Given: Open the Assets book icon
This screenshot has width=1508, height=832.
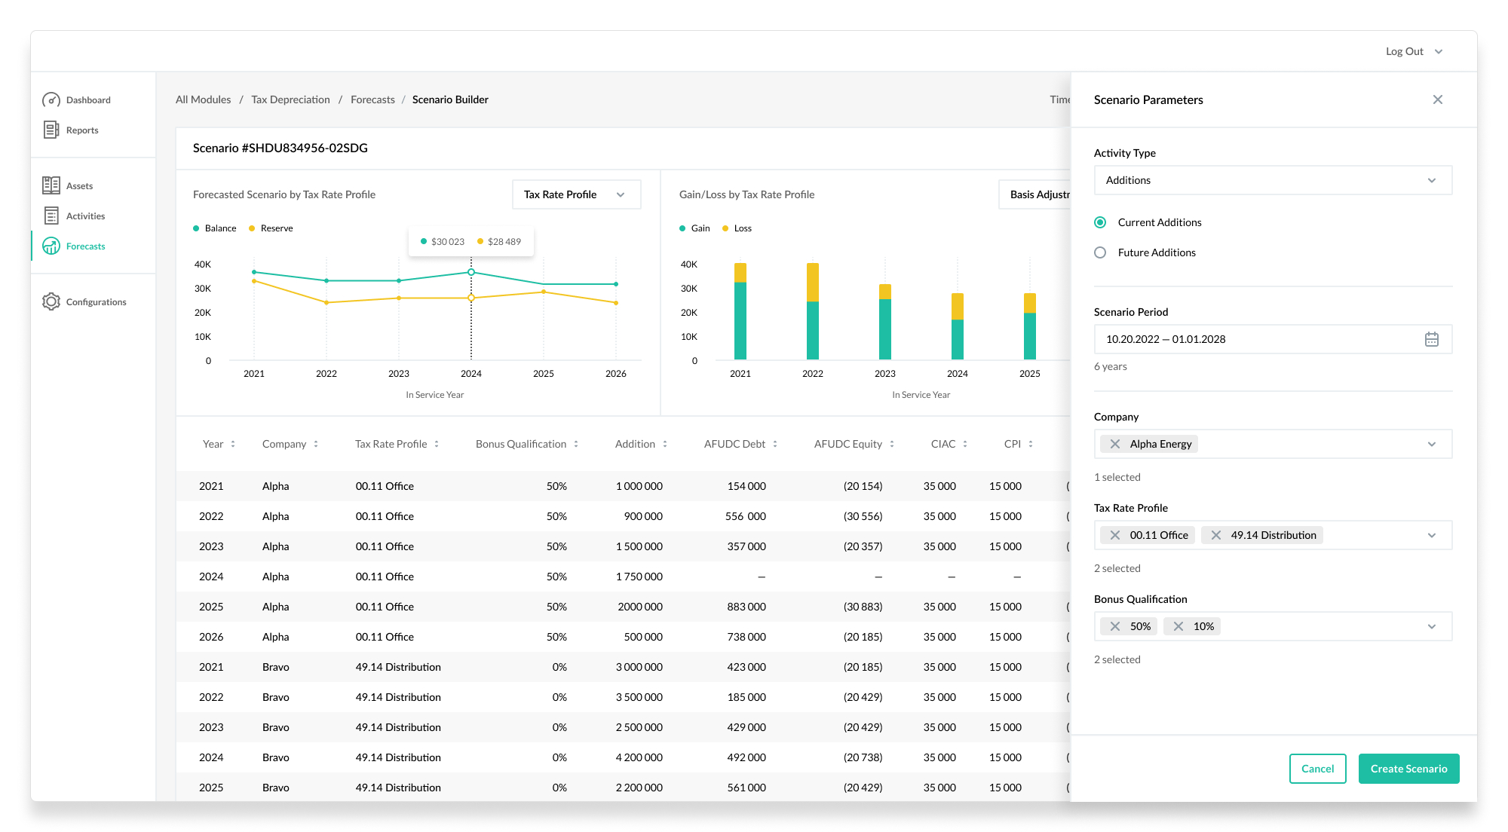Looking at the screenshot, I should (51, 185).
